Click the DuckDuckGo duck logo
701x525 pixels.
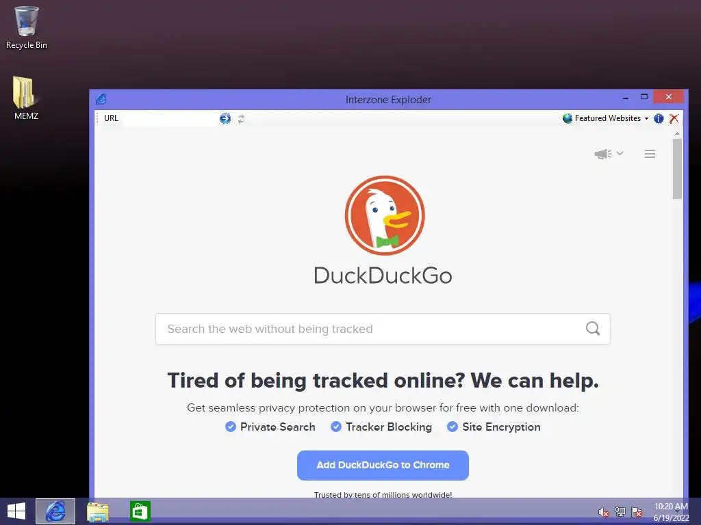tap(385, 215)
